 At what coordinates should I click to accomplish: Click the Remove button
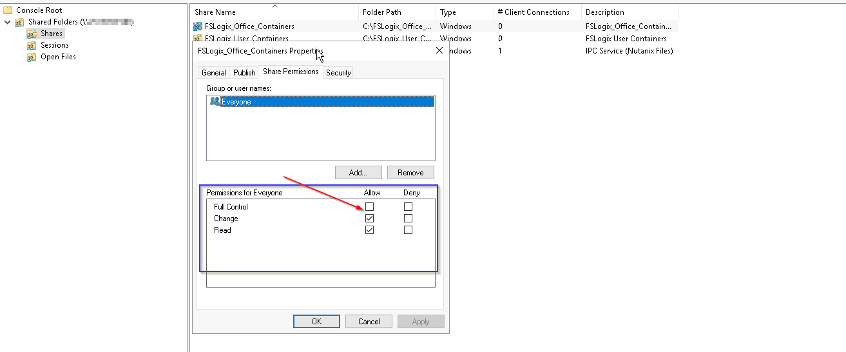(x=410, y=173)
